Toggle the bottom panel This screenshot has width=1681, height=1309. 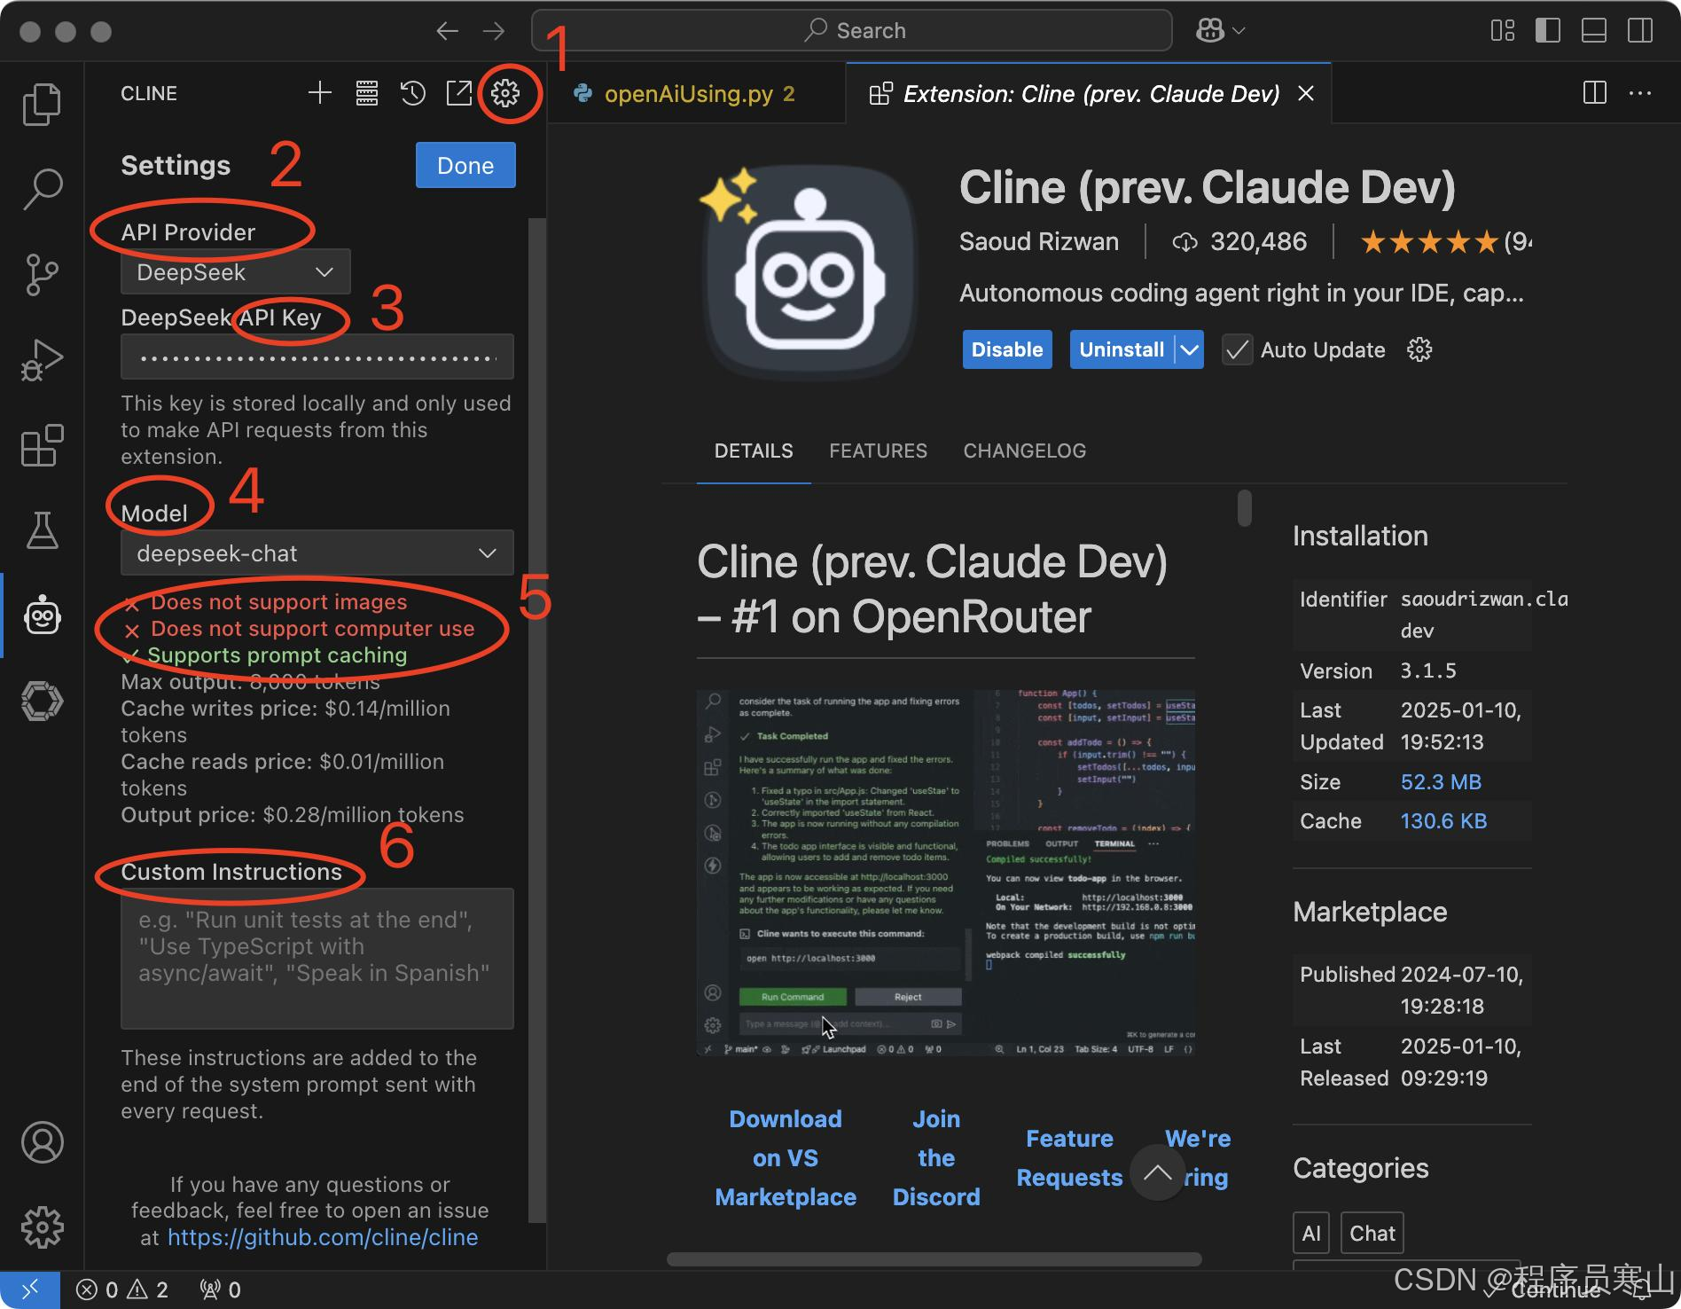pyautogui.click(x=1594, y=31)
